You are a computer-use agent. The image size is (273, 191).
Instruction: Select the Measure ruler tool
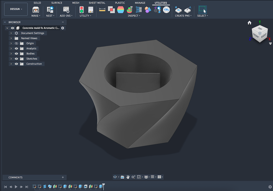pyautogui.click(x=102, y=10)
